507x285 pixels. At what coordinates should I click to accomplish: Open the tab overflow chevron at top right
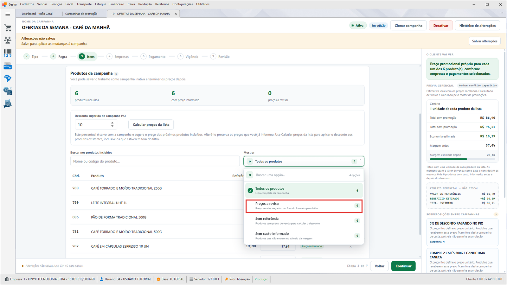coord(502,13)
